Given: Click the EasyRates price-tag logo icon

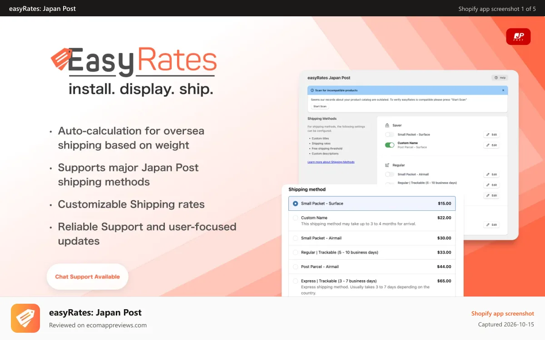Looking at the screenshot, I should (61, 59).
